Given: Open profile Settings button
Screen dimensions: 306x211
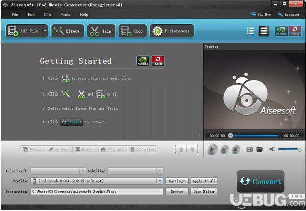Looking at the screenshot, I should 177,181.
